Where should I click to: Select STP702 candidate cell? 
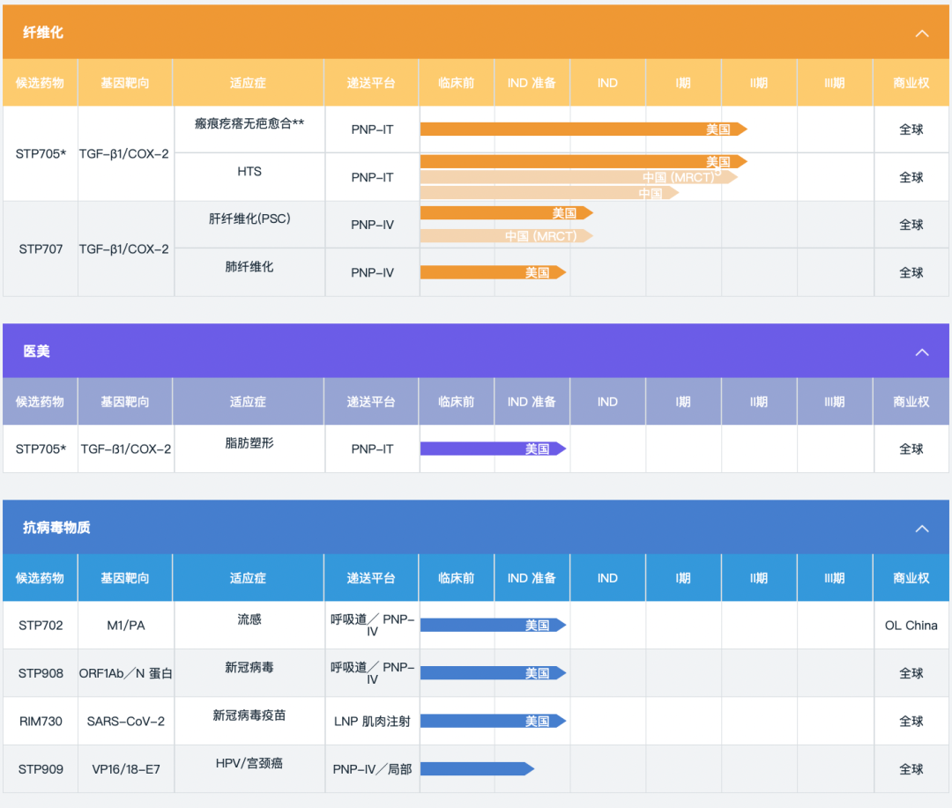pyautogui.click(x=41, y=626)
